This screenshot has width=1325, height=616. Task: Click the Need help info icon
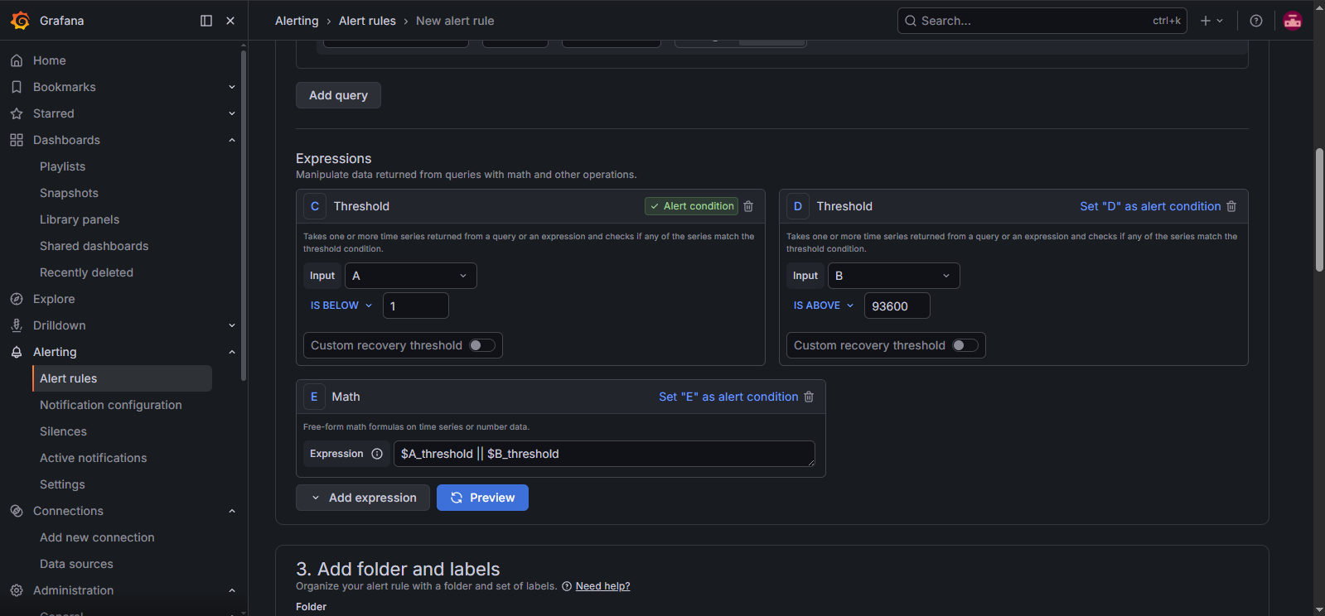[567, 586]
